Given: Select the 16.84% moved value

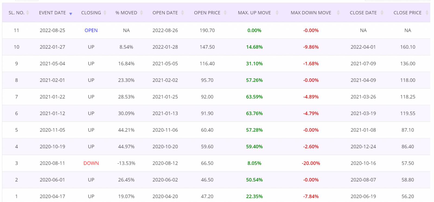Looking at the screenshot, I should point(126,64).
